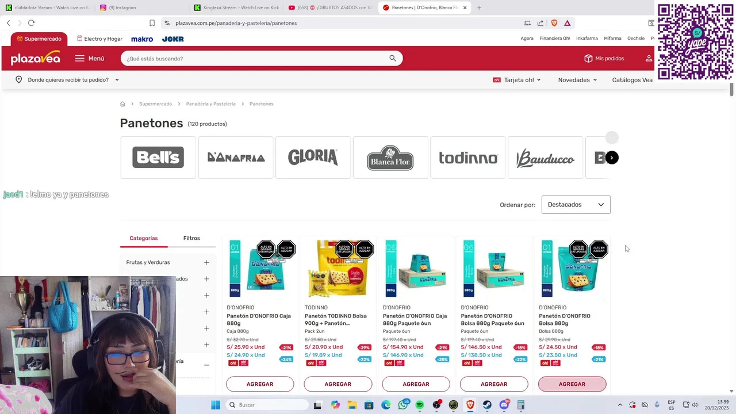Image resolution: width=736 pixels, height=414 pixels.
Task: Open Discord from the taskbar
Action: [x=504, y=405]
